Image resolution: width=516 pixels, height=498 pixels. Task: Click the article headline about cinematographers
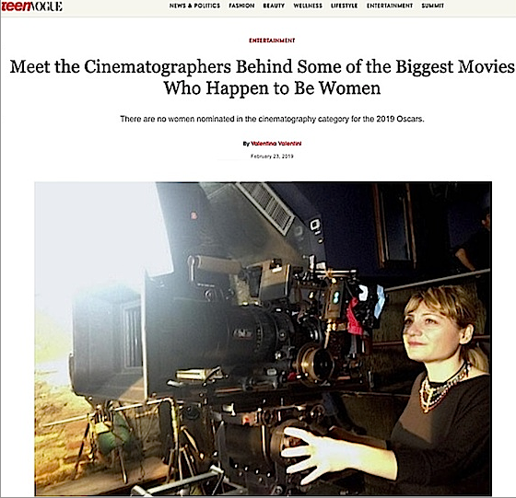coord(263,77)
